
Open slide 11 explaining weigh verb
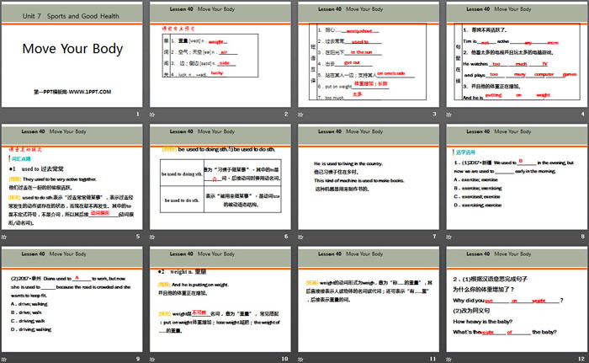[x=368, y=299]
